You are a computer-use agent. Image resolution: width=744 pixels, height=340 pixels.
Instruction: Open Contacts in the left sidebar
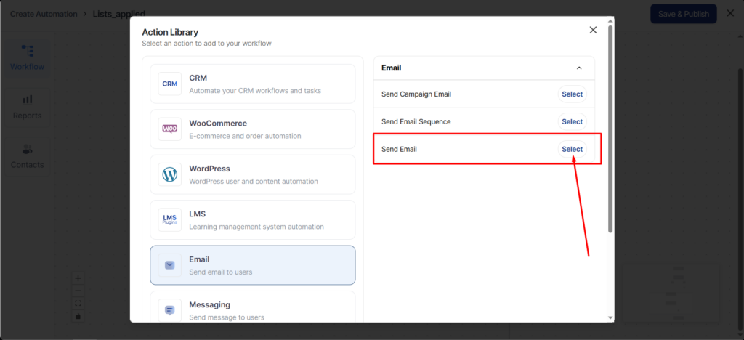[27, 155]
